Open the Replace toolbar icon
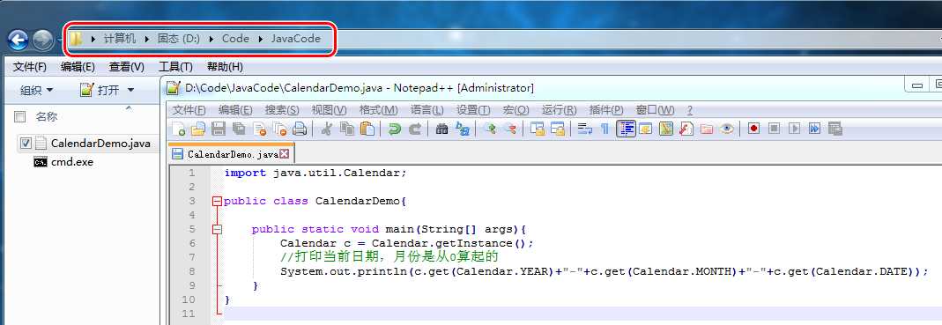 coord(462,129)
